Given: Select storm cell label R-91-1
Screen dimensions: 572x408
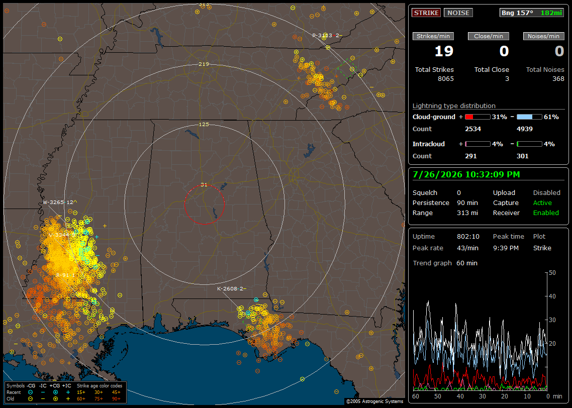Looking at the screenshot, I should tap(65, 275).
